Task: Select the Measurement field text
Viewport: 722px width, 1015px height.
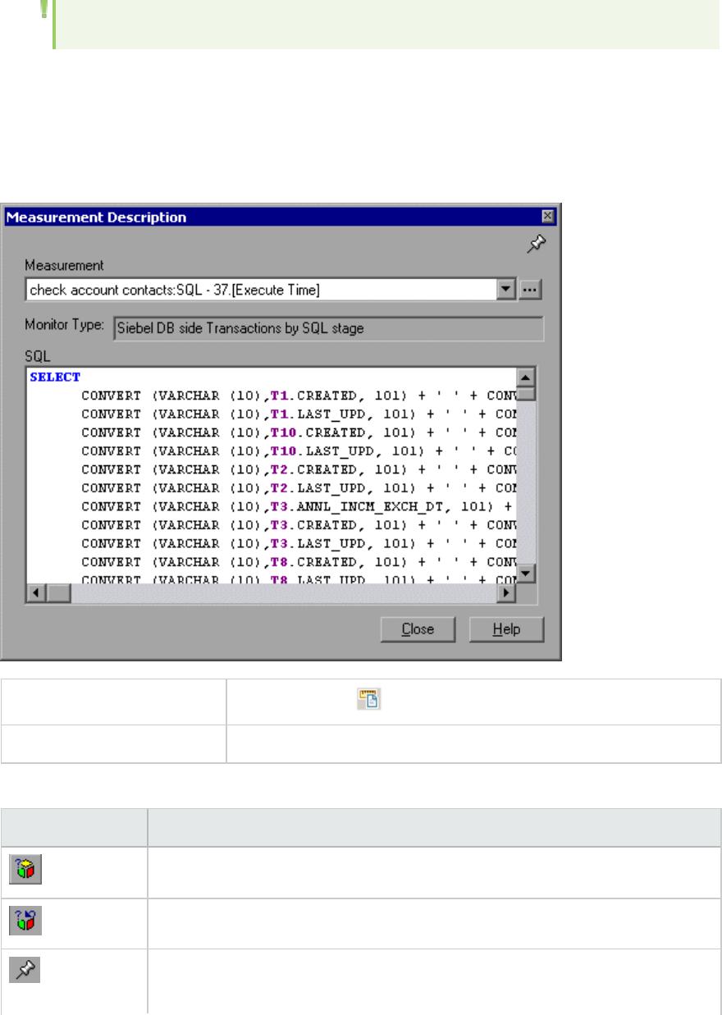Action: point(175,290)
